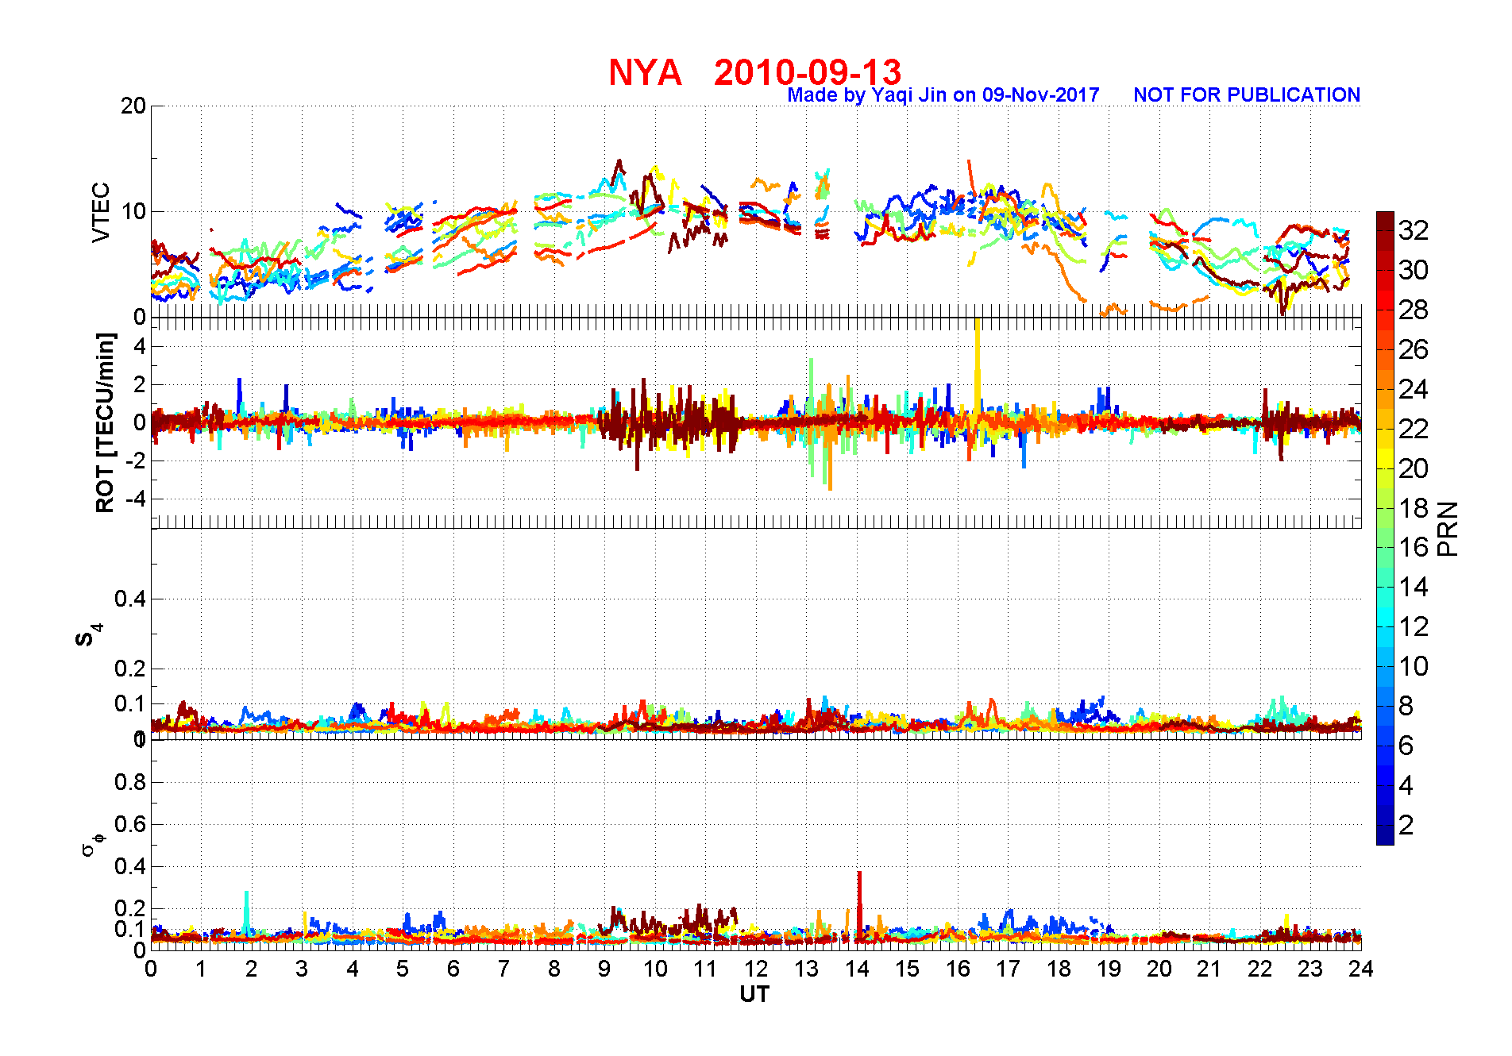Click the dark red top of the colorbar

point(1385,221)
